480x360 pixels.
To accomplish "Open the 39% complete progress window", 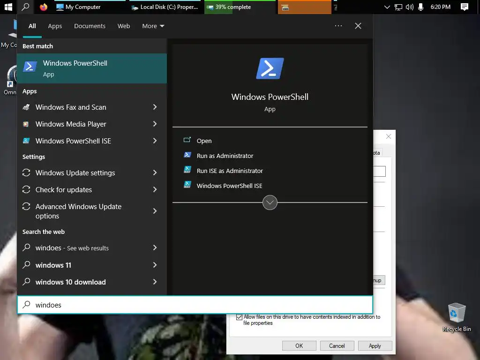I will tap(240, 7).
